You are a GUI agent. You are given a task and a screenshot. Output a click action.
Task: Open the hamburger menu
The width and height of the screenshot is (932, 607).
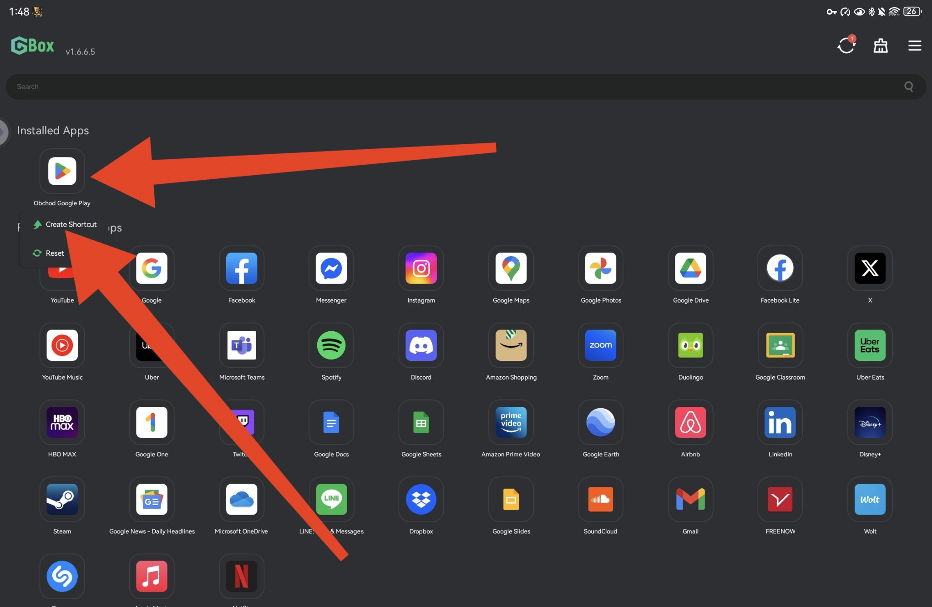coord(914,46)
